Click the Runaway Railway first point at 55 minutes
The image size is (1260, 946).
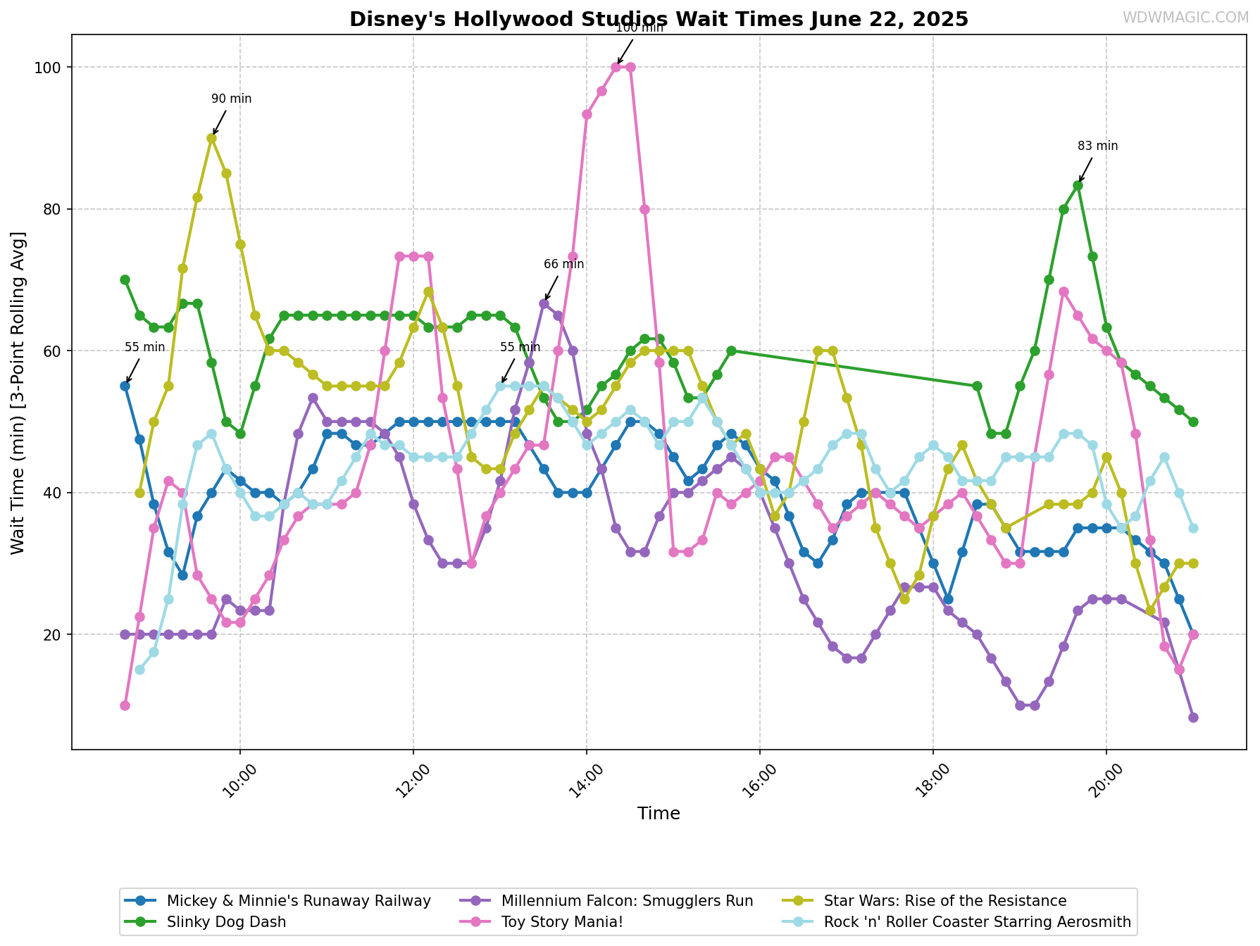coord(125,386)
